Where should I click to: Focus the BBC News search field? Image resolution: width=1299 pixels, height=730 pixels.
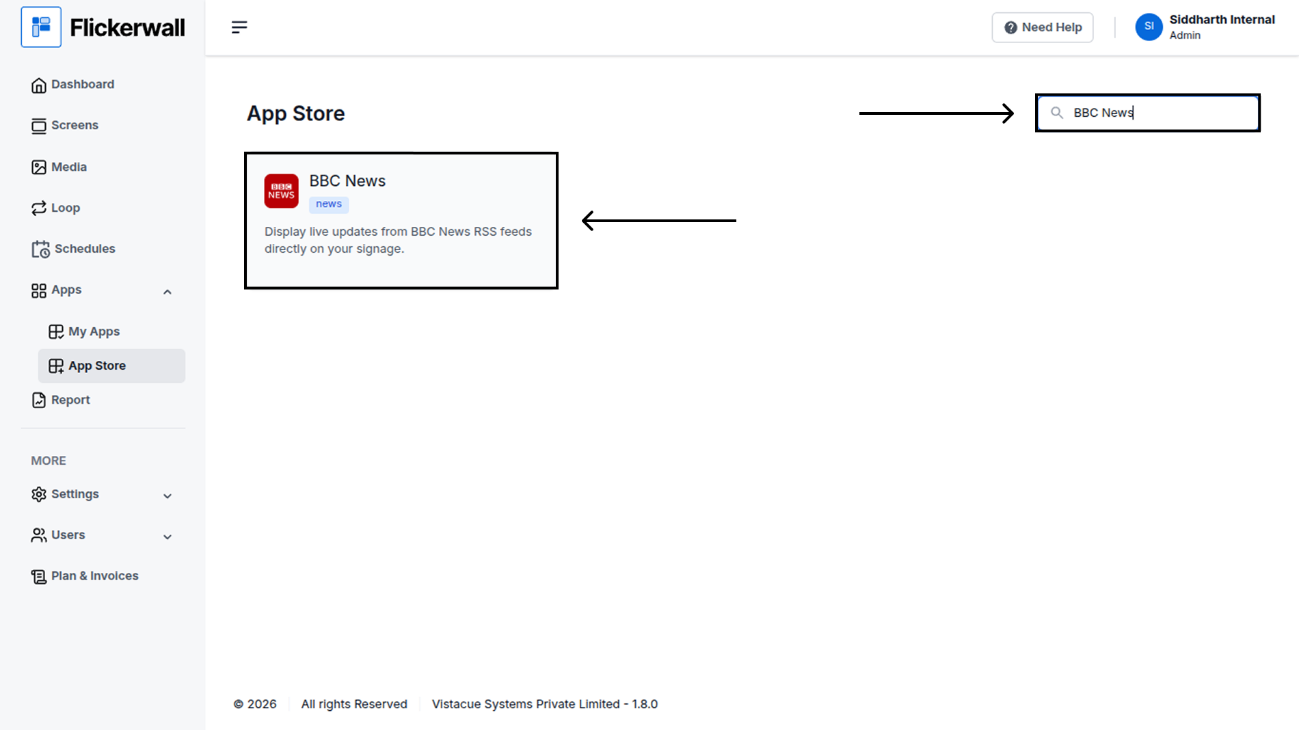click(x=1148, y=113)
